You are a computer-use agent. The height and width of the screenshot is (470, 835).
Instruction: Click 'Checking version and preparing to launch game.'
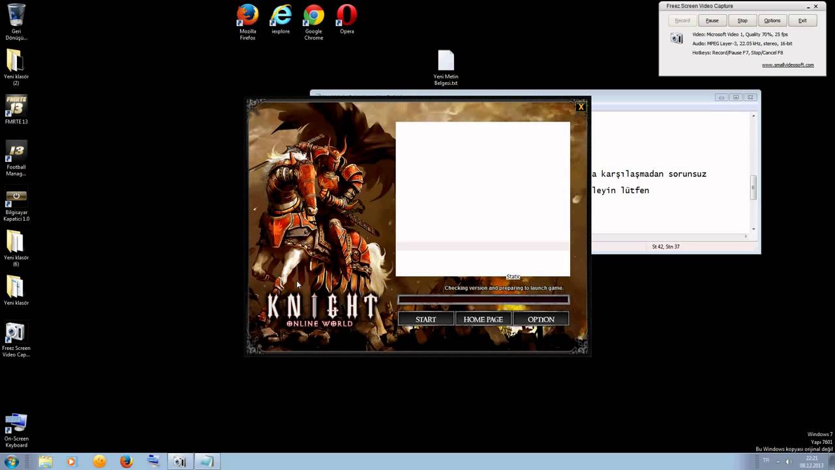[504, 288]
